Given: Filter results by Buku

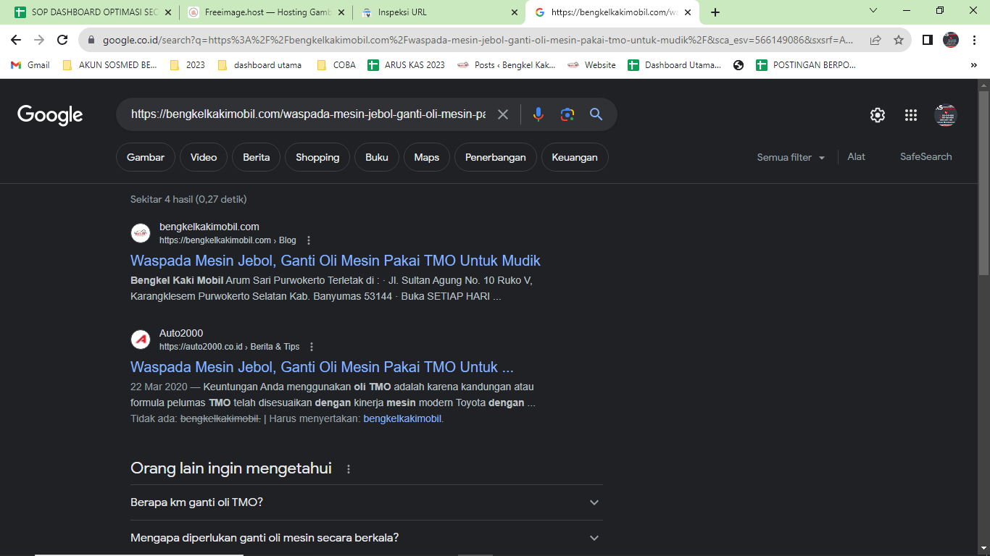Looking at the screenshot, I should 377,157.
